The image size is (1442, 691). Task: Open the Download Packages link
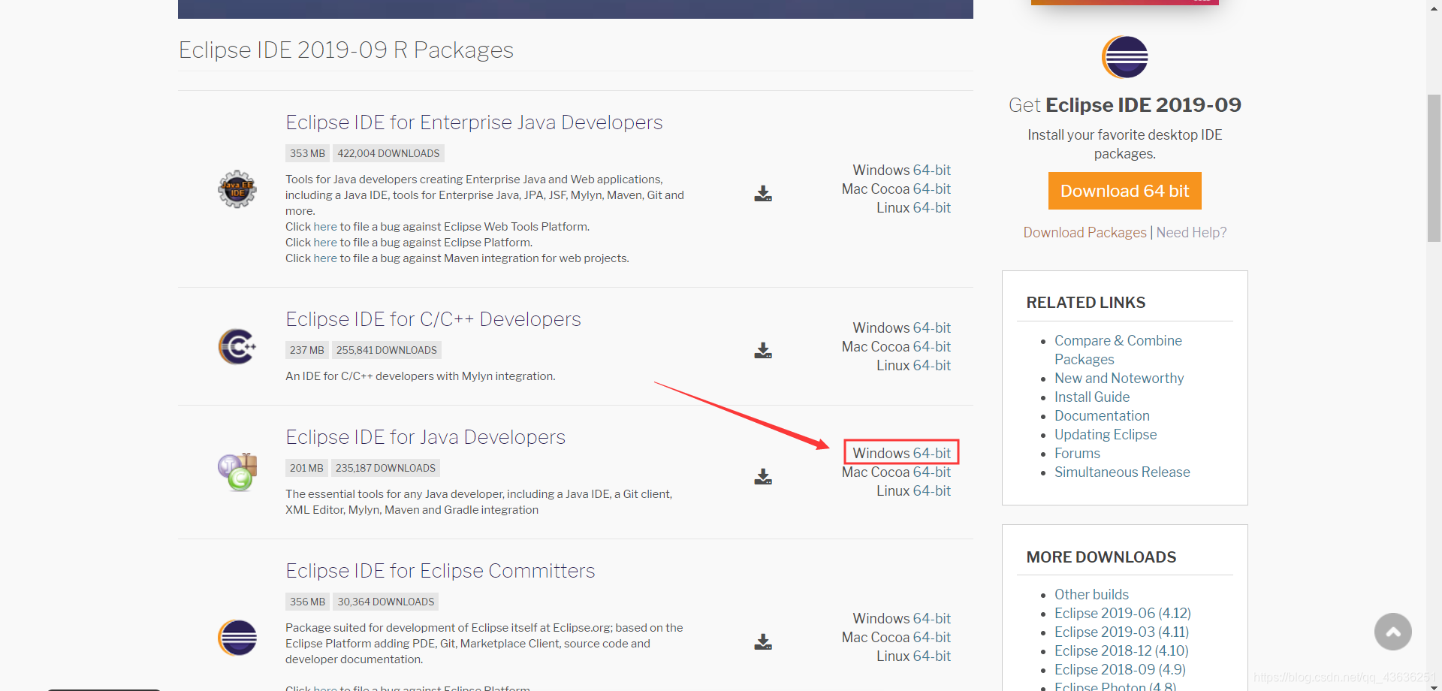[x=1085, y=233]
